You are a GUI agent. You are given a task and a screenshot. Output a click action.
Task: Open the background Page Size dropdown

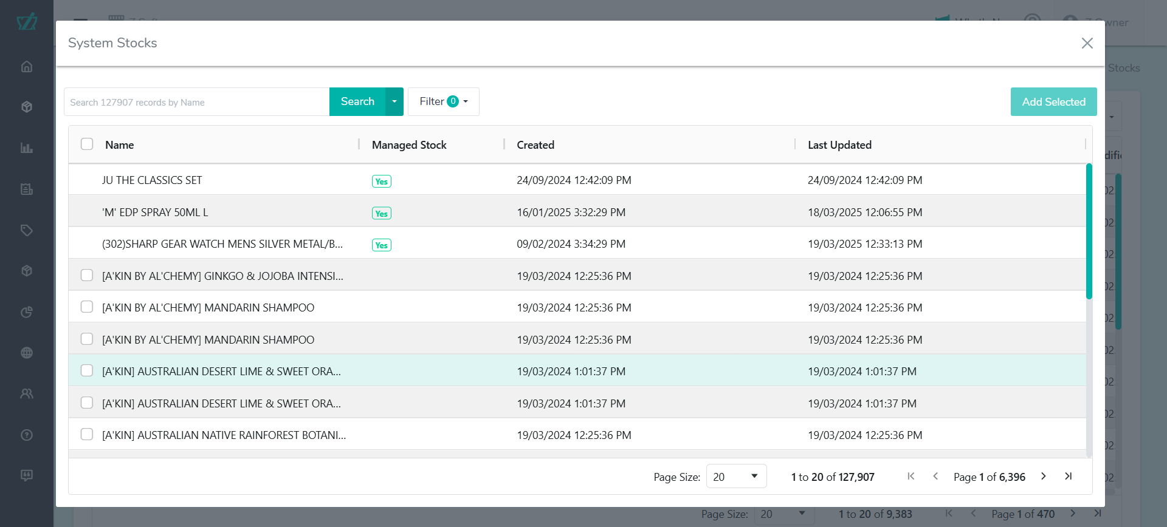tap(784, 514)
